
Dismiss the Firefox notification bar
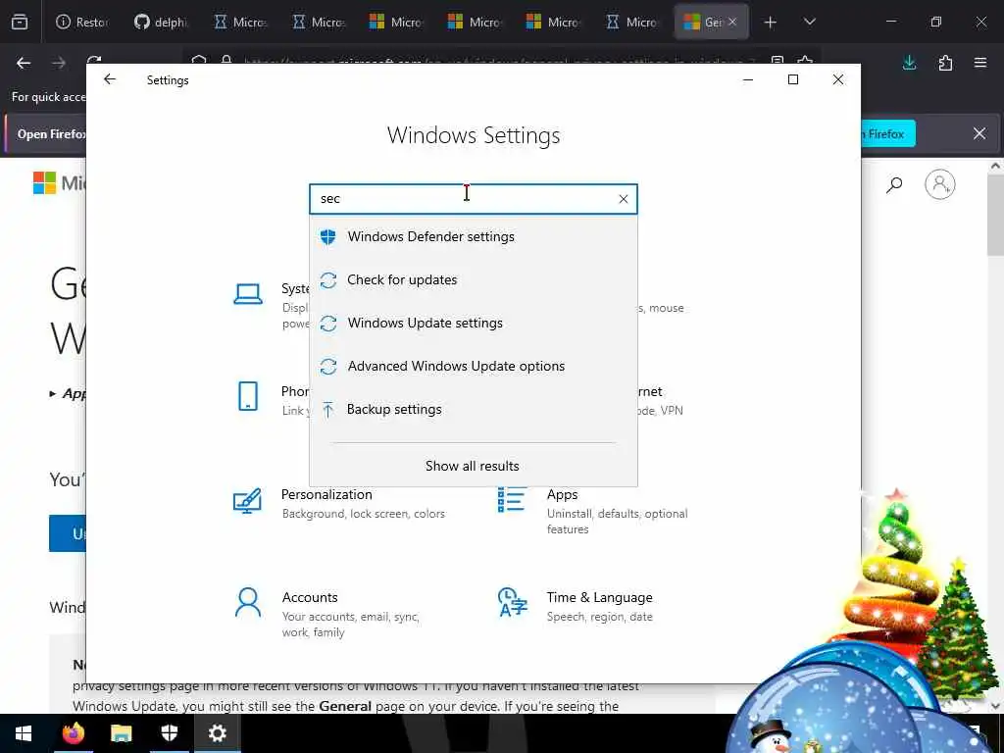pos(979,133)
